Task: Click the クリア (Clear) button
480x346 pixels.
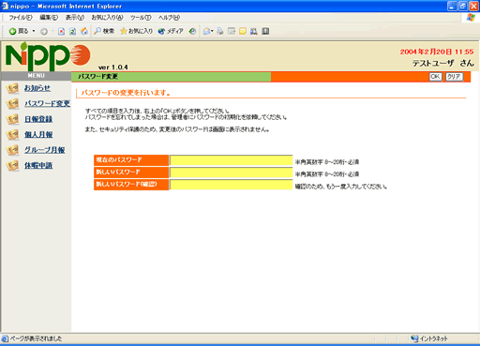Action: pos(454,77)
